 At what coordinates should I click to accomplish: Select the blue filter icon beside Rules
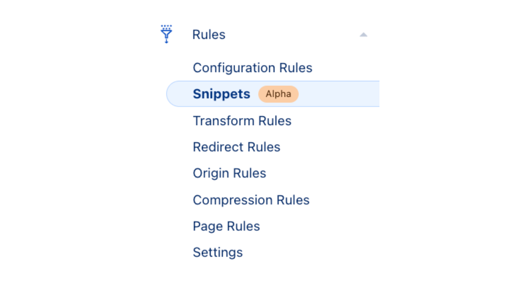tap(166, 34)
